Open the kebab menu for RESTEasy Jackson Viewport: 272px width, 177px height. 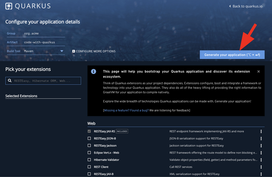261,146
